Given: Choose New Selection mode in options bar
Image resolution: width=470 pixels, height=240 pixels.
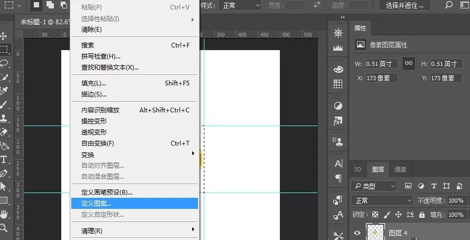Looking at the screenshot, I should pos(36,5).
